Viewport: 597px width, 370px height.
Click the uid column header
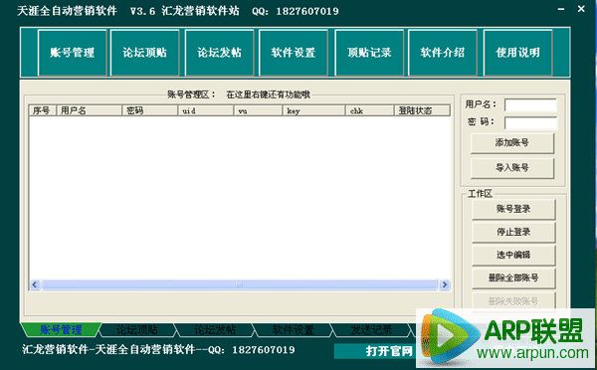coord(206,110)
